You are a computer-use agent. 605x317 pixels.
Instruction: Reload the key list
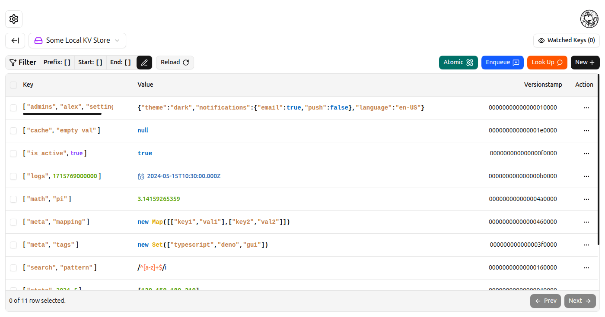[x=175, y=63]
